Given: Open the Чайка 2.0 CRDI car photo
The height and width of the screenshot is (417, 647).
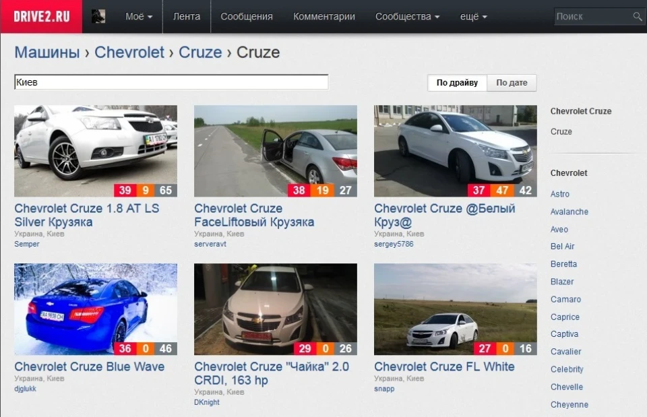Looking at the screenshot, I should point(276,309).
